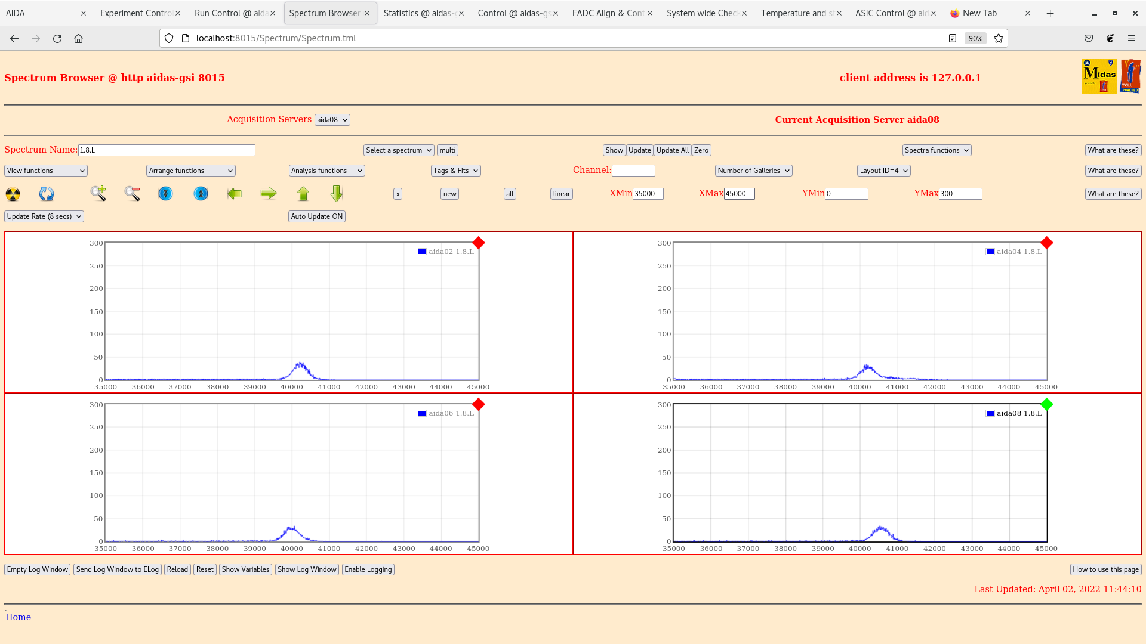Click the green down arrow icon
1146x644 pixels.
337,193
